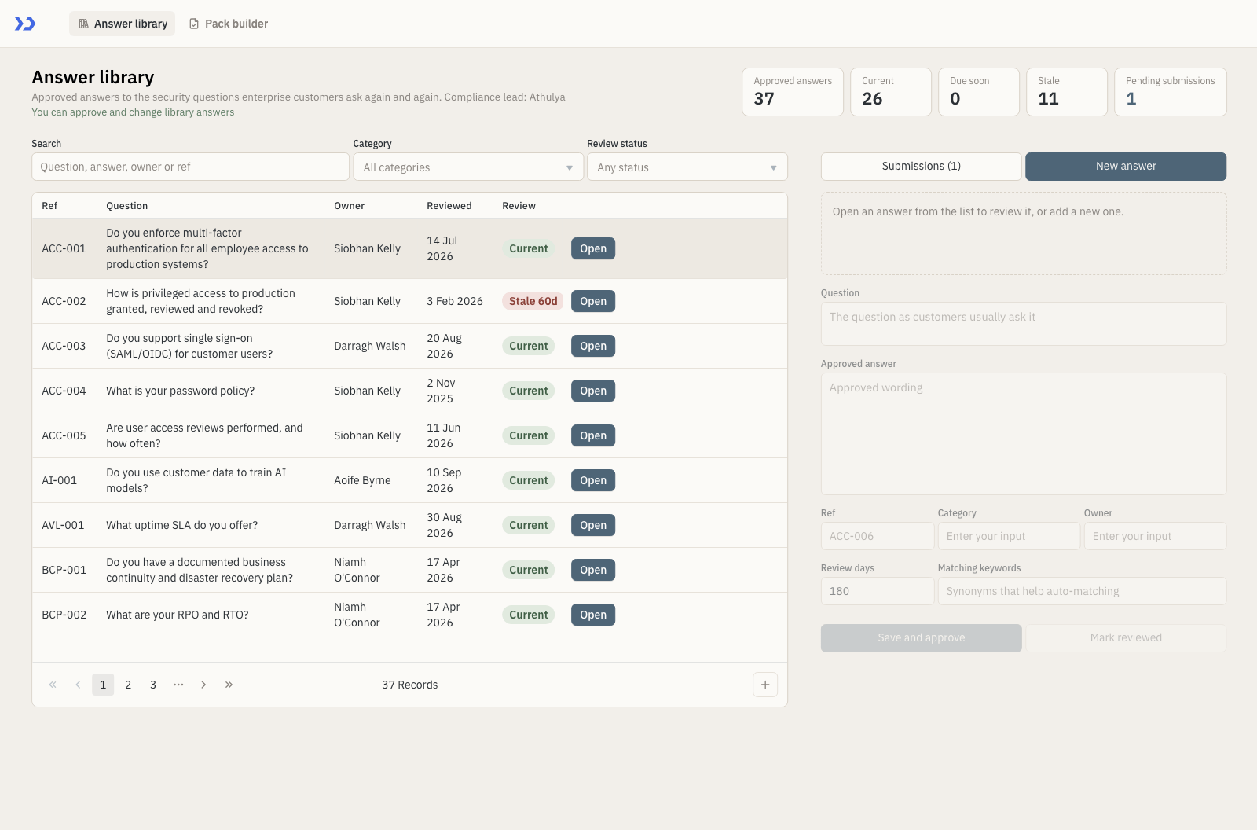Open answer ACC-003
The width and height of the screenshot is (1257, 830).
593,346
